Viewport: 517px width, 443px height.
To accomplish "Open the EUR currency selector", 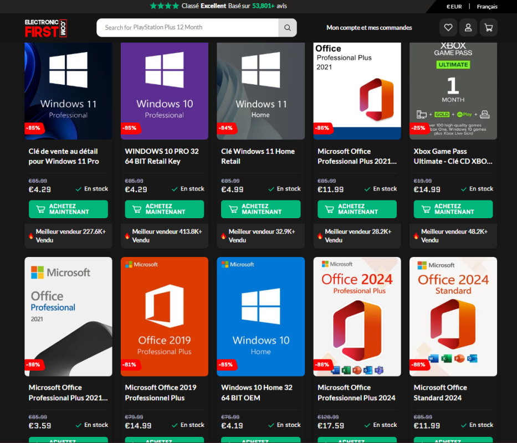I will tap(454, 7).
